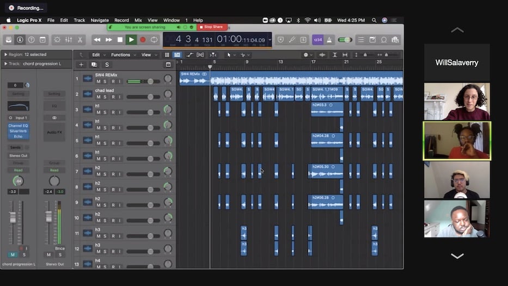Click the SilverVerb plugin slot
Image resolution: width=508 pixels, height=286 pixels.
pyautogui.click(x=18, y=131)
